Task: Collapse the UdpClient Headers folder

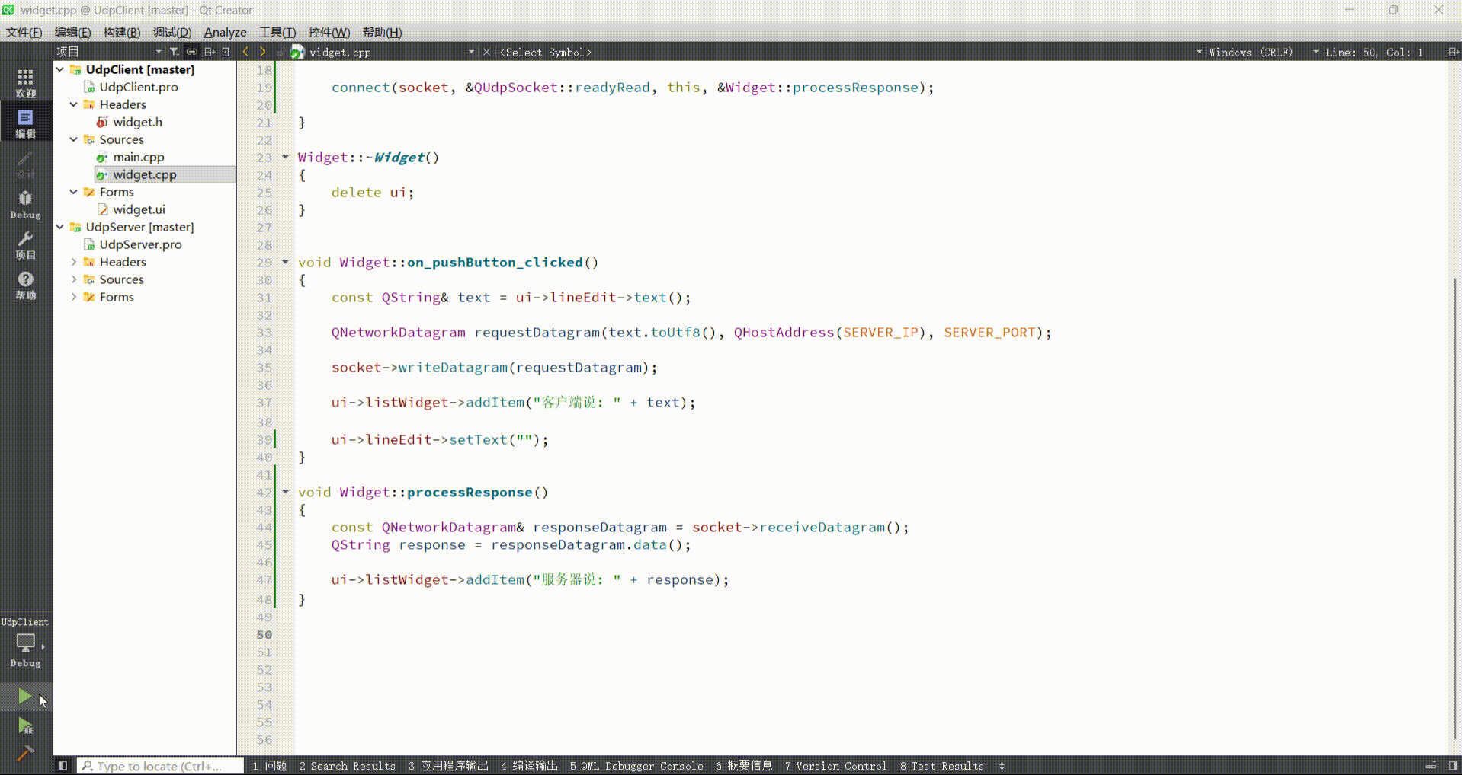Action: click(74, 104)
